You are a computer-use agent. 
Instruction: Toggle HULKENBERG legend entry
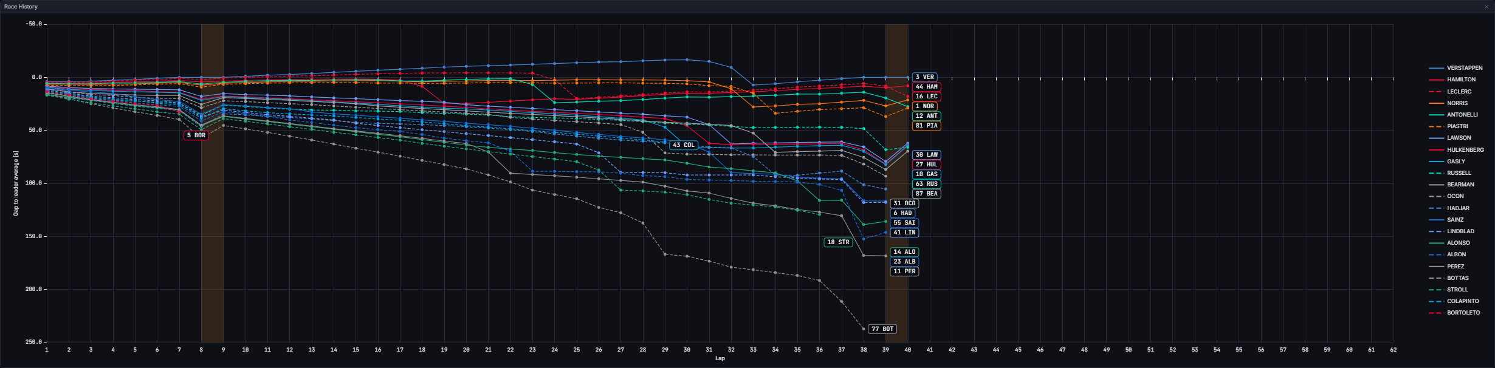(1456, 150)
